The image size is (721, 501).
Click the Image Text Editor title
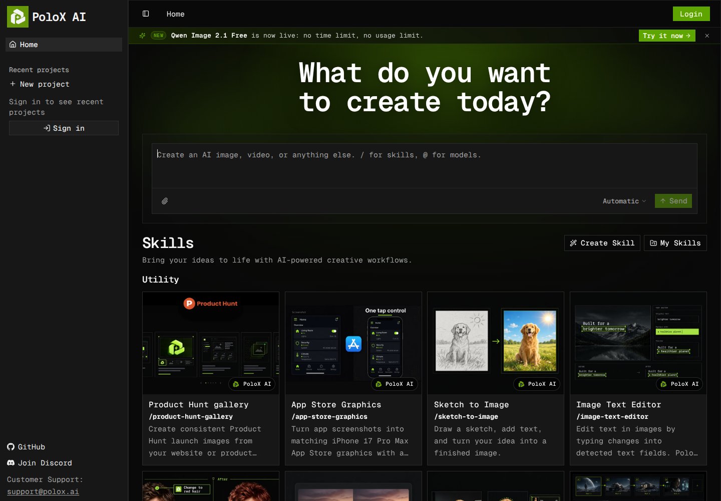(618, 405)
